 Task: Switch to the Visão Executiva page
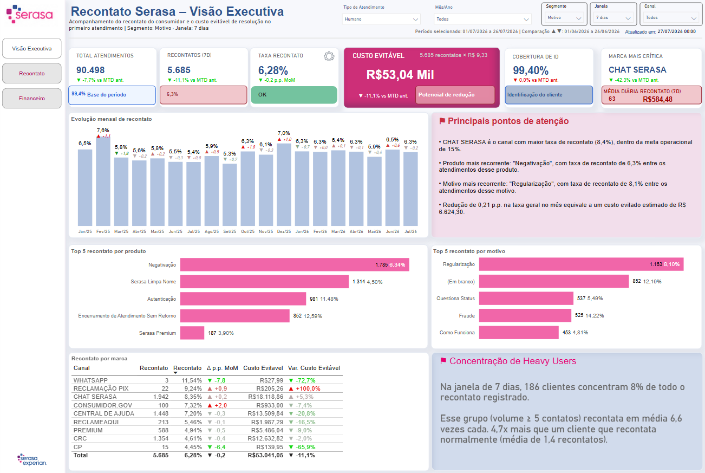[x=32, y=48]
